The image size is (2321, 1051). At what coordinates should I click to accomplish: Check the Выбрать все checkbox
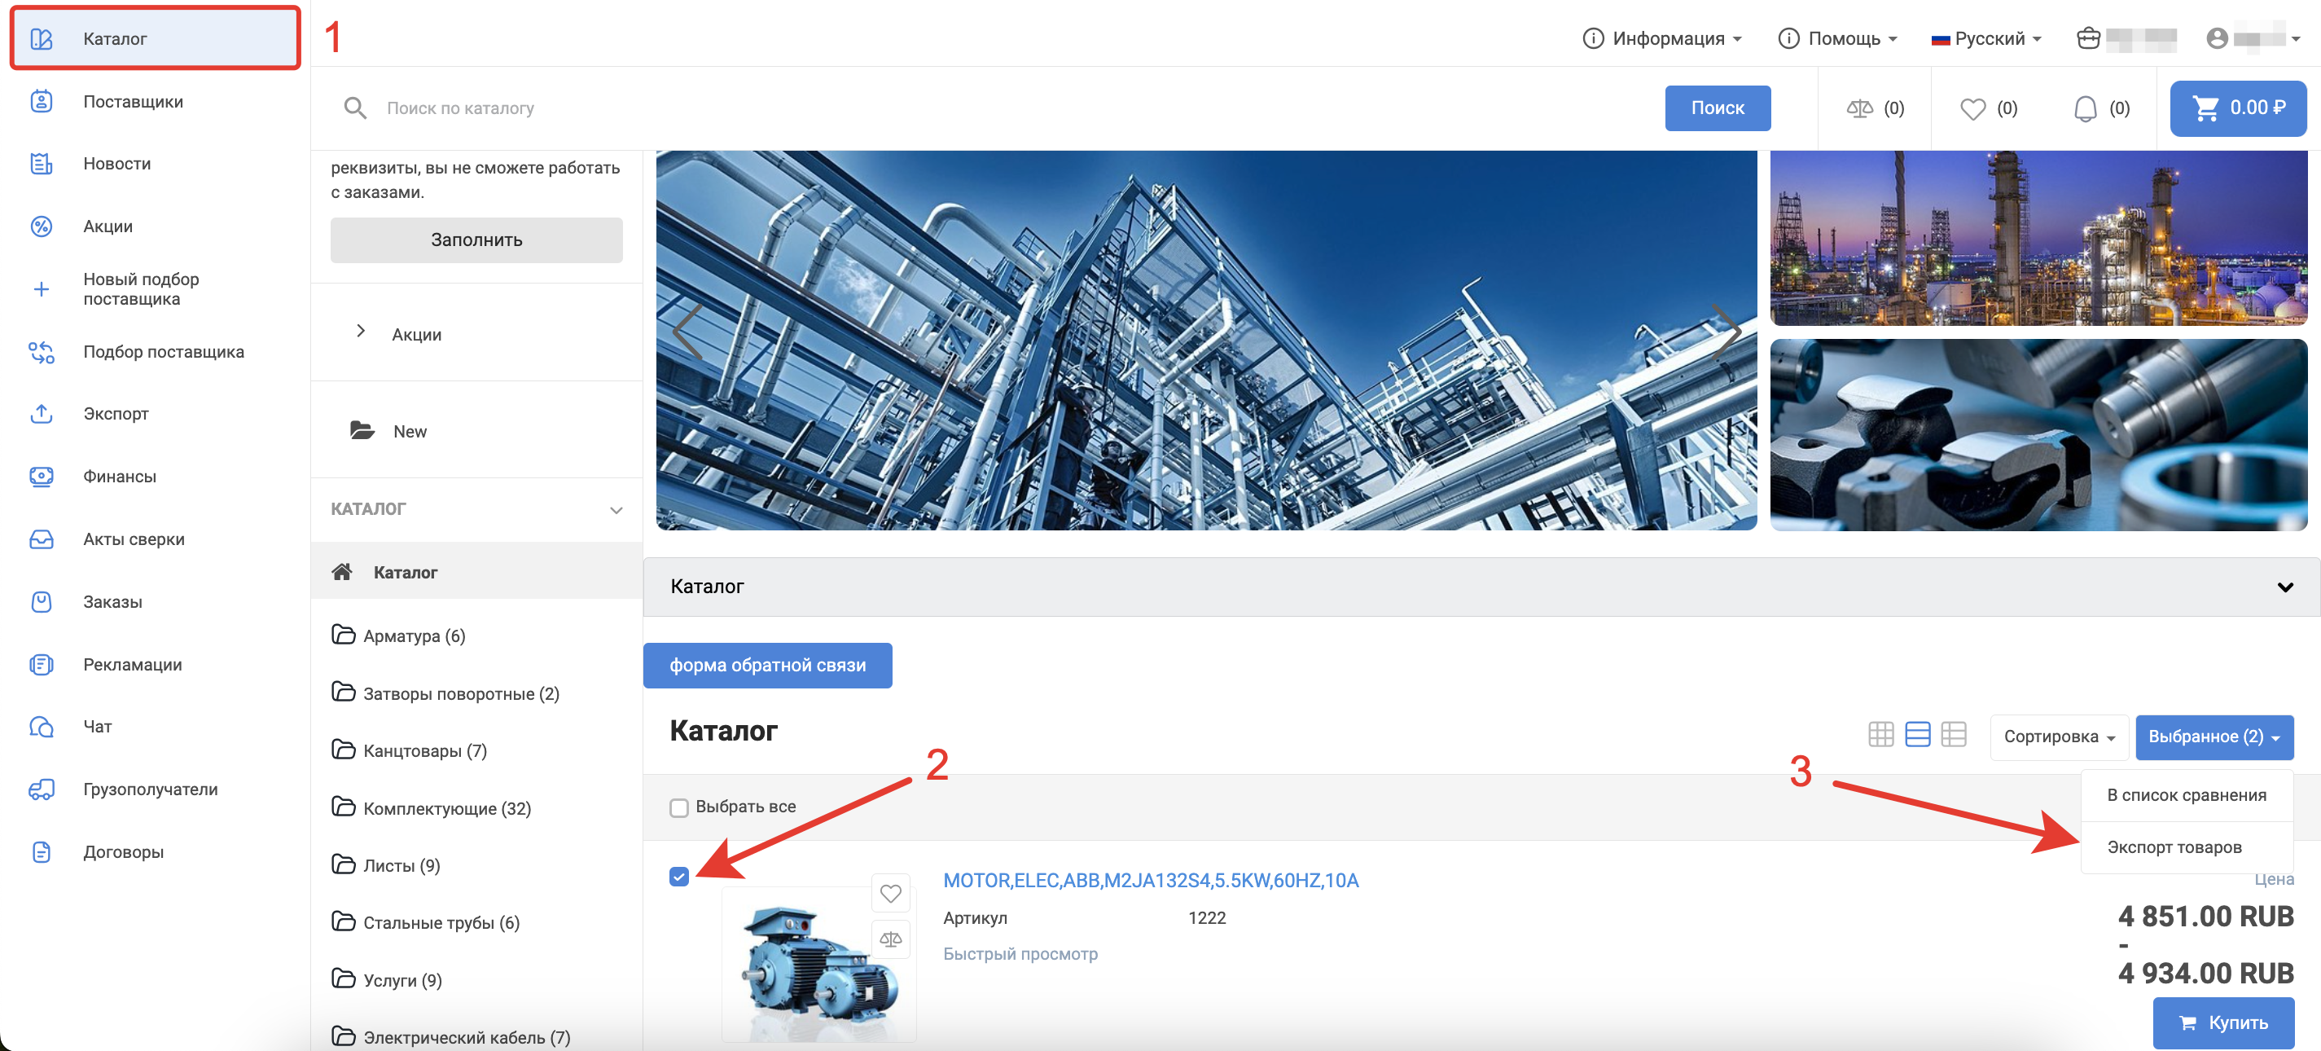tap(679, 807)
